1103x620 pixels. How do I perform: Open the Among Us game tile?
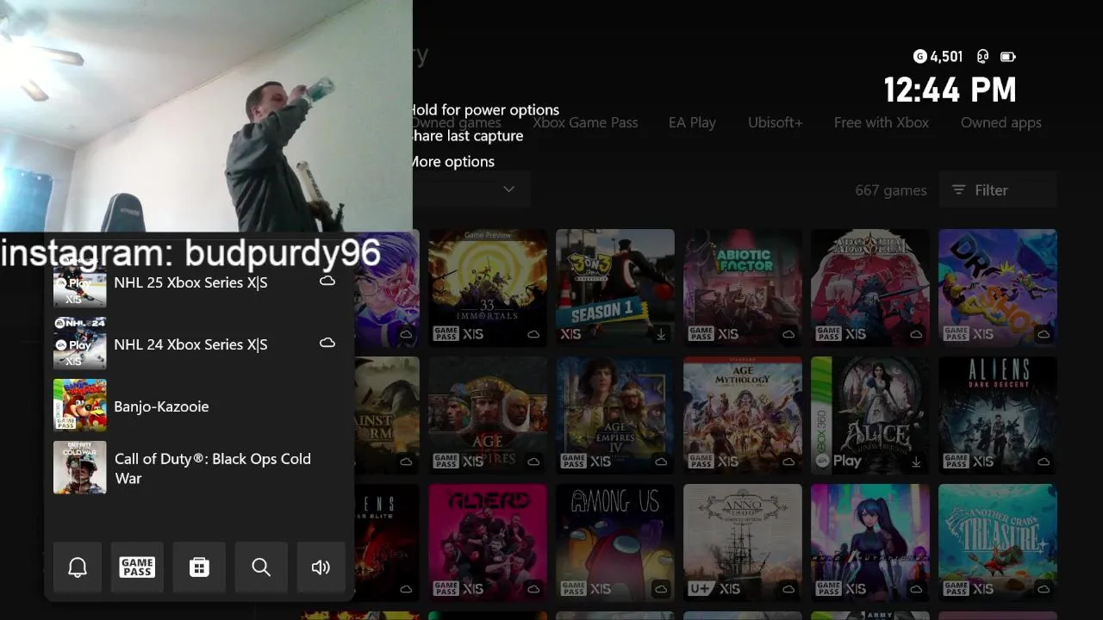coord(615,542)
